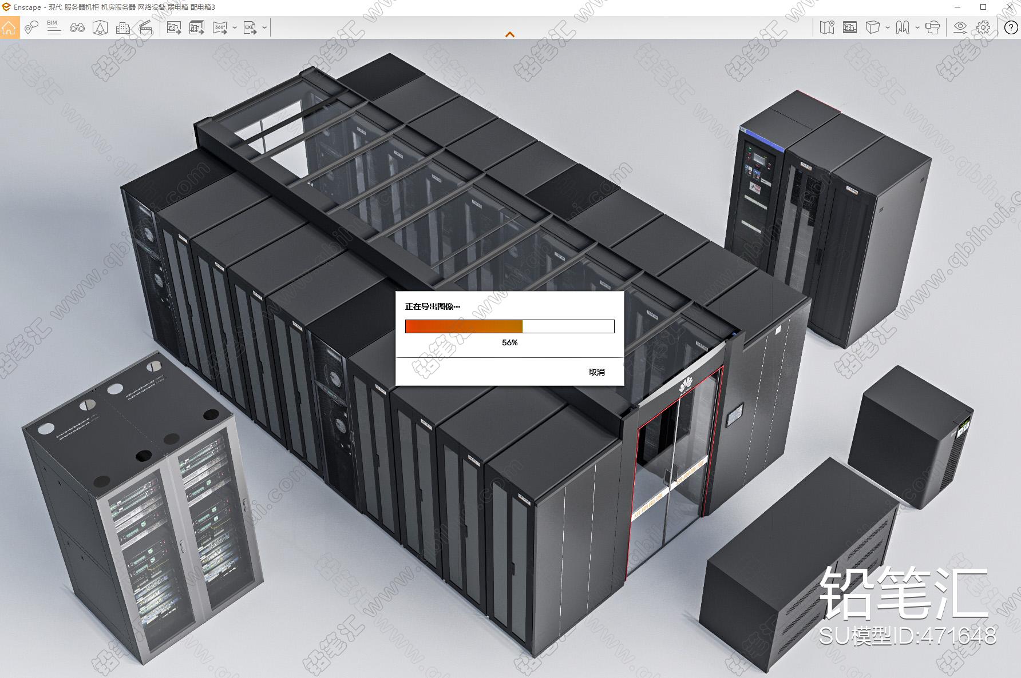Click the 360° panorama export icon
1021x678 pixels.
pyautogui.click(x=220, y=27)
